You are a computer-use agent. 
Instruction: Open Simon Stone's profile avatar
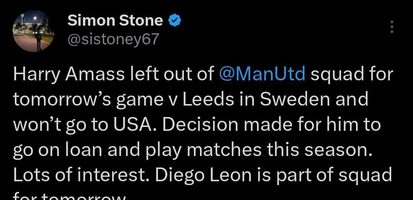pyautogui.click(x=34, y=31)
